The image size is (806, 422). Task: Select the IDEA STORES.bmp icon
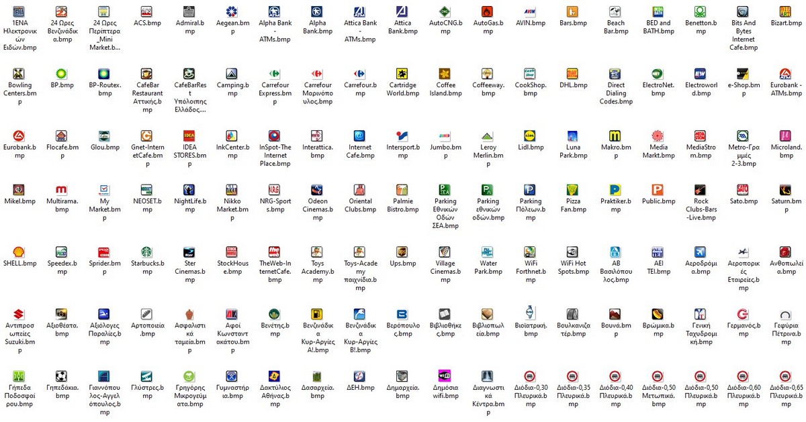tap(189, 136)
